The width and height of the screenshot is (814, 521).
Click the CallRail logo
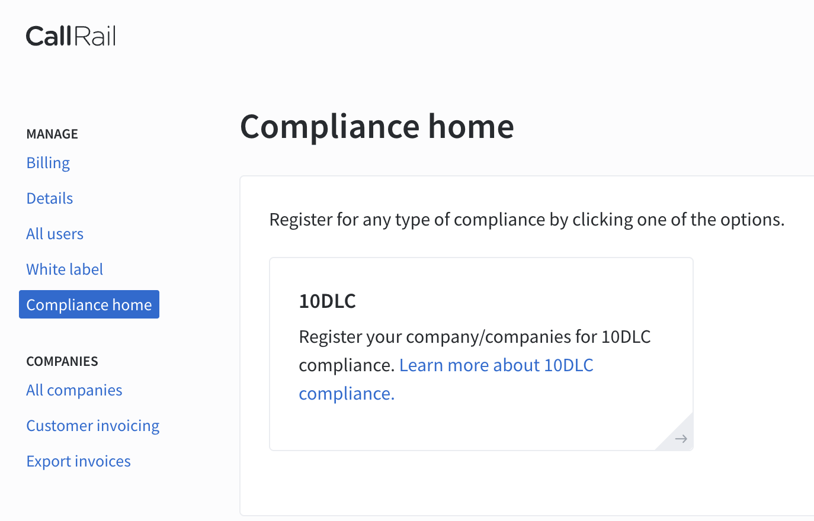click(70, 36)
